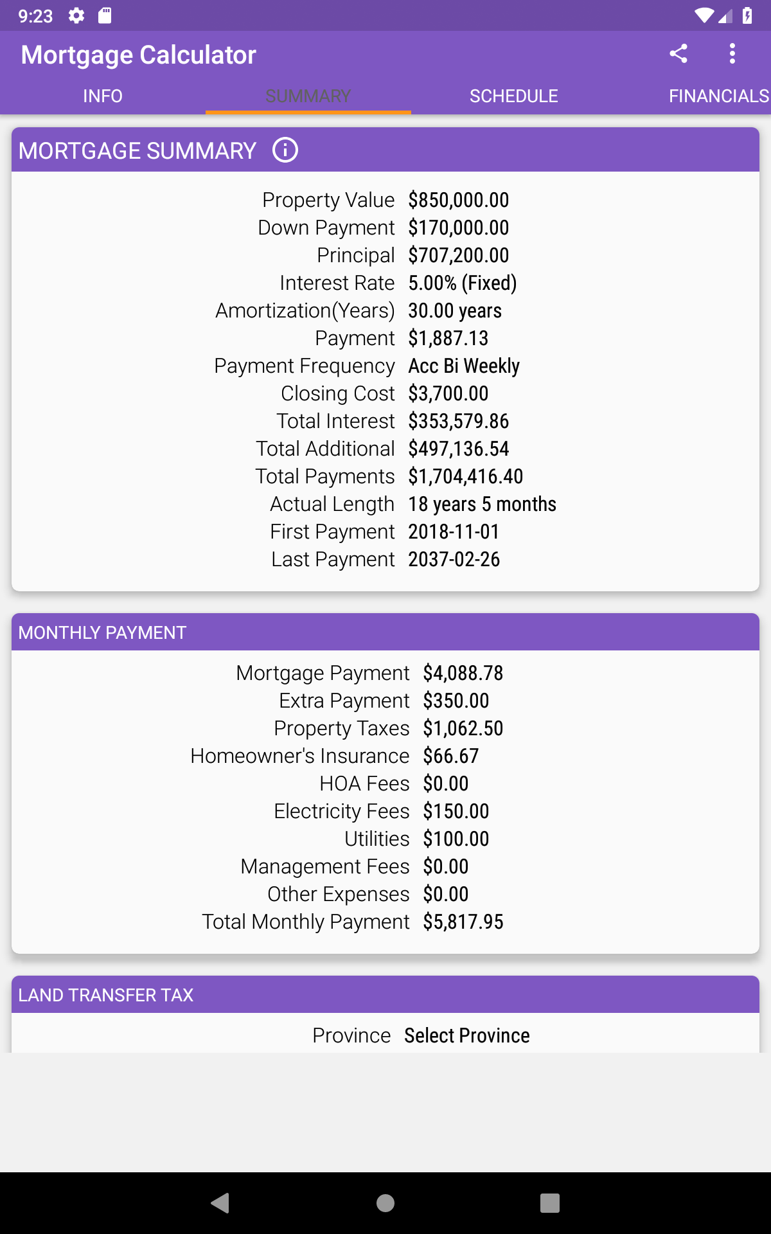The height and width of the screenshot is (1234, 771).
Task: Tap the Monthly Payment section header
Action: coord(385,632)
